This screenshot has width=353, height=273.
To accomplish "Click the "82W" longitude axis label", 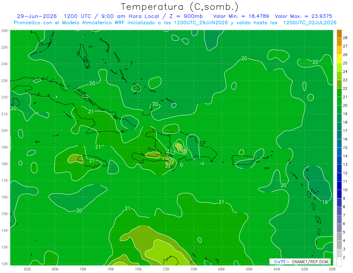I will (x=27, y=269).
